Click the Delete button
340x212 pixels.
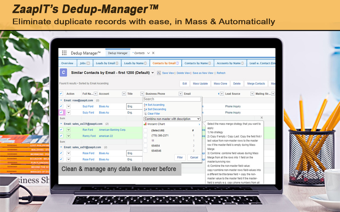click(237, 84)
